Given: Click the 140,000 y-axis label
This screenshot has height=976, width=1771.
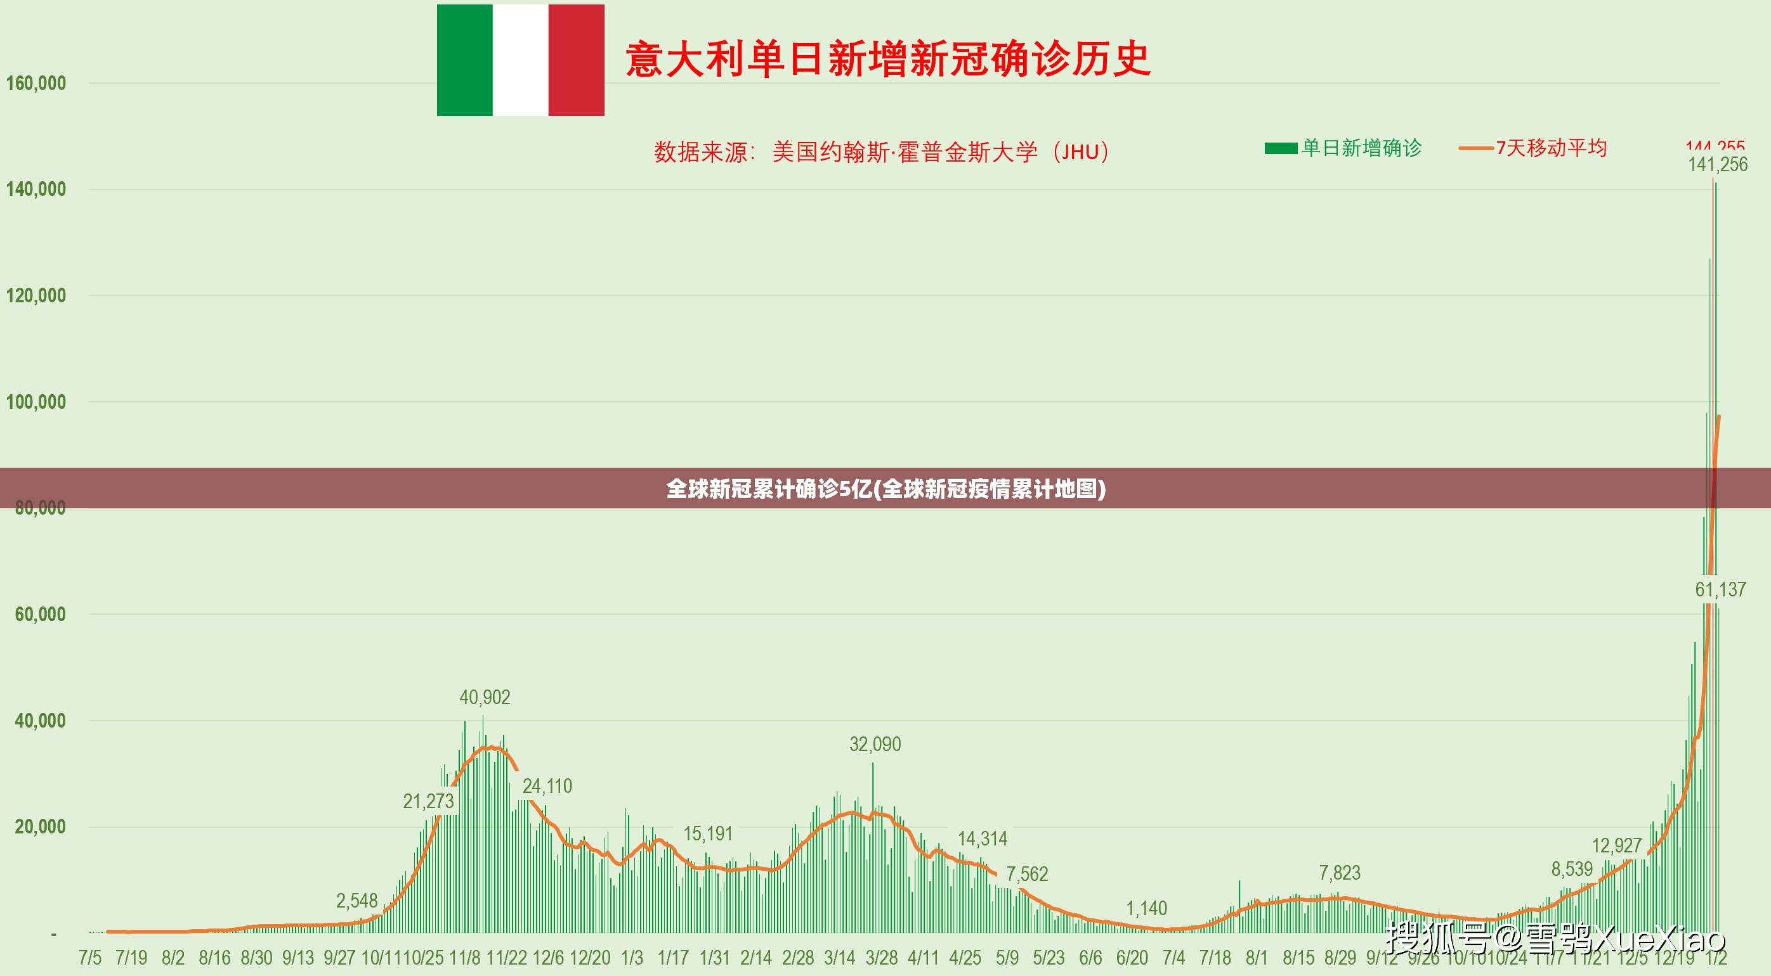Looking at the screenshot, I should (36, 189).
